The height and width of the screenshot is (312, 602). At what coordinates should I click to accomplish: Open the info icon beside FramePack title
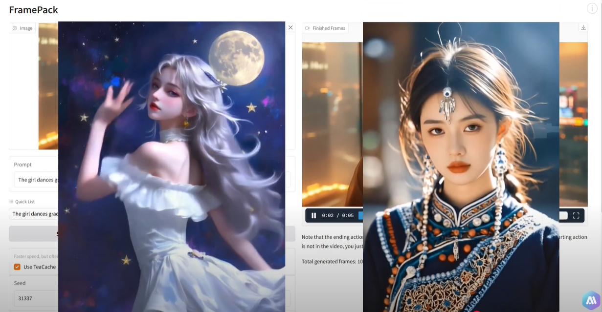592,8
